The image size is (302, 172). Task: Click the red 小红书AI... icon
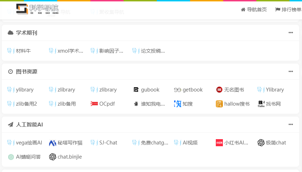point(219,143)
